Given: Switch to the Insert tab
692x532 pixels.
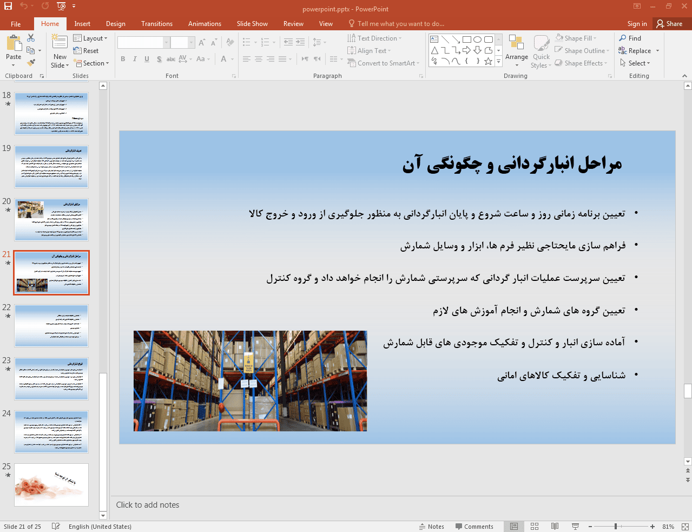Looking at the screenshot, I should 82,24.
